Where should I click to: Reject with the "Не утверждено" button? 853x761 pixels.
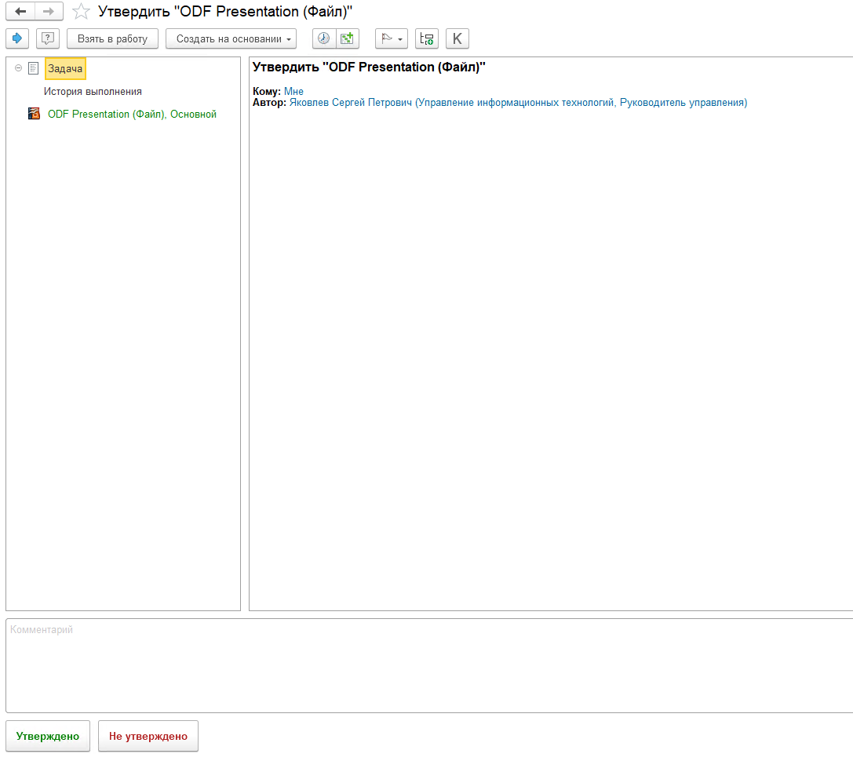(148, 736)
